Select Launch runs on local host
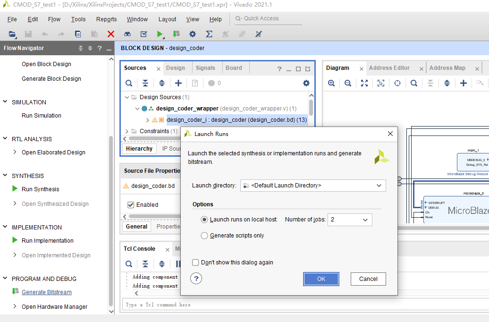 point(204,220)
